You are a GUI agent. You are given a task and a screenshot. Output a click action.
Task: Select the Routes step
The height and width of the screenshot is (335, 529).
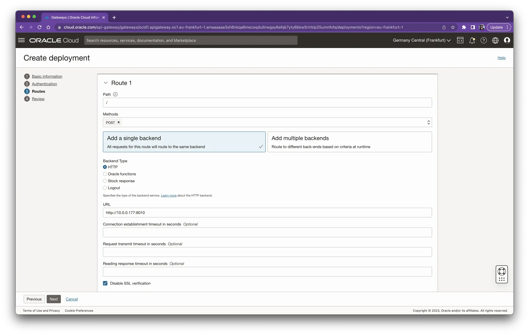(x=38, y=91)
